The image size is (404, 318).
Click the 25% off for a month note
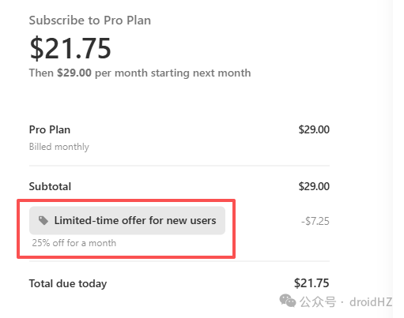tap(74, 243)
